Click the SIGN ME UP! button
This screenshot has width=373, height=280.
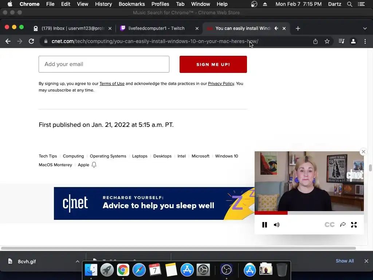[213, 64]
